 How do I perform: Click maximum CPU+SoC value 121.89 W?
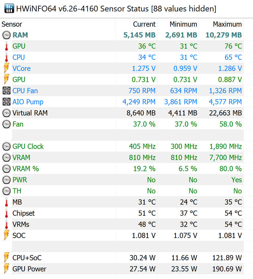point(227,258)
